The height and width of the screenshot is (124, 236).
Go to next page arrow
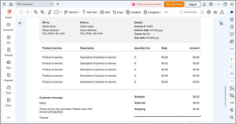232,81
